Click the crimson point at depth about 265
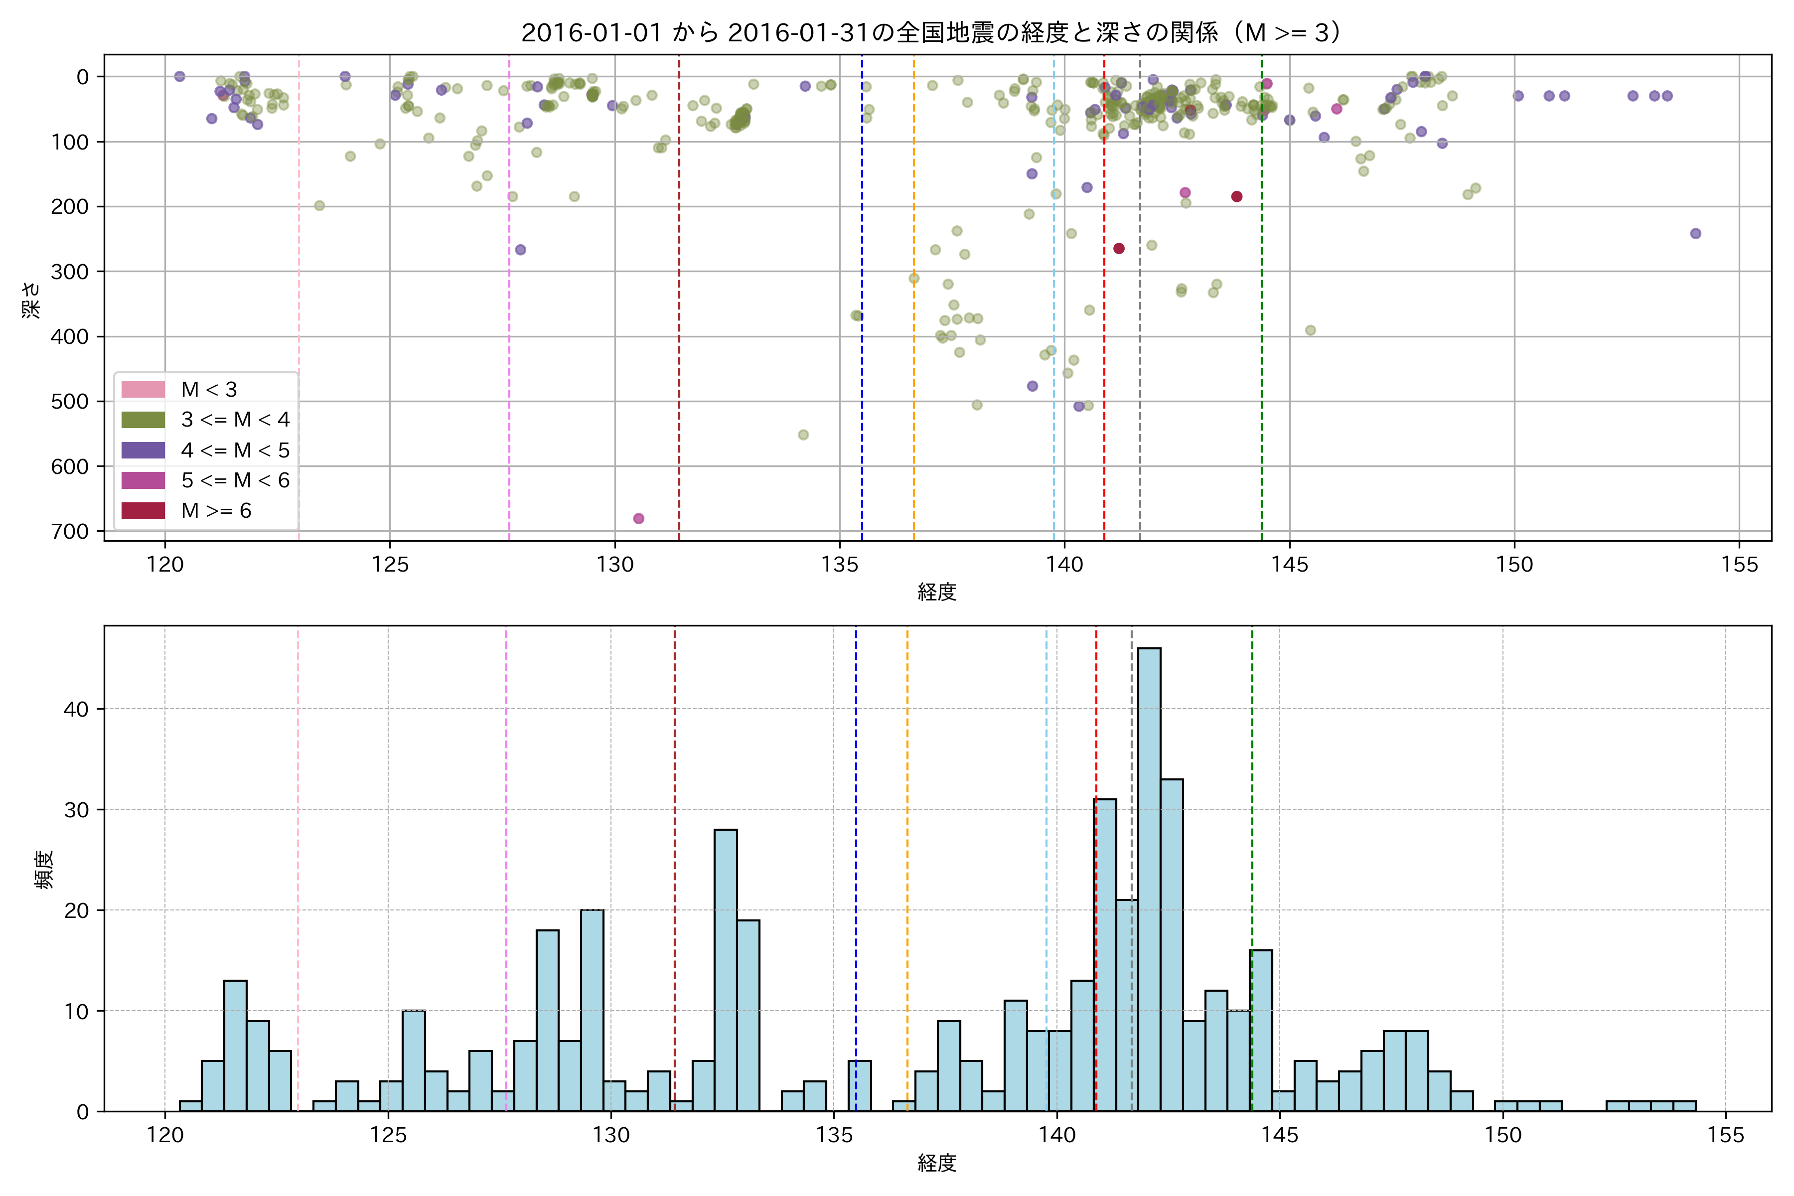 (x=1119, y=249)
